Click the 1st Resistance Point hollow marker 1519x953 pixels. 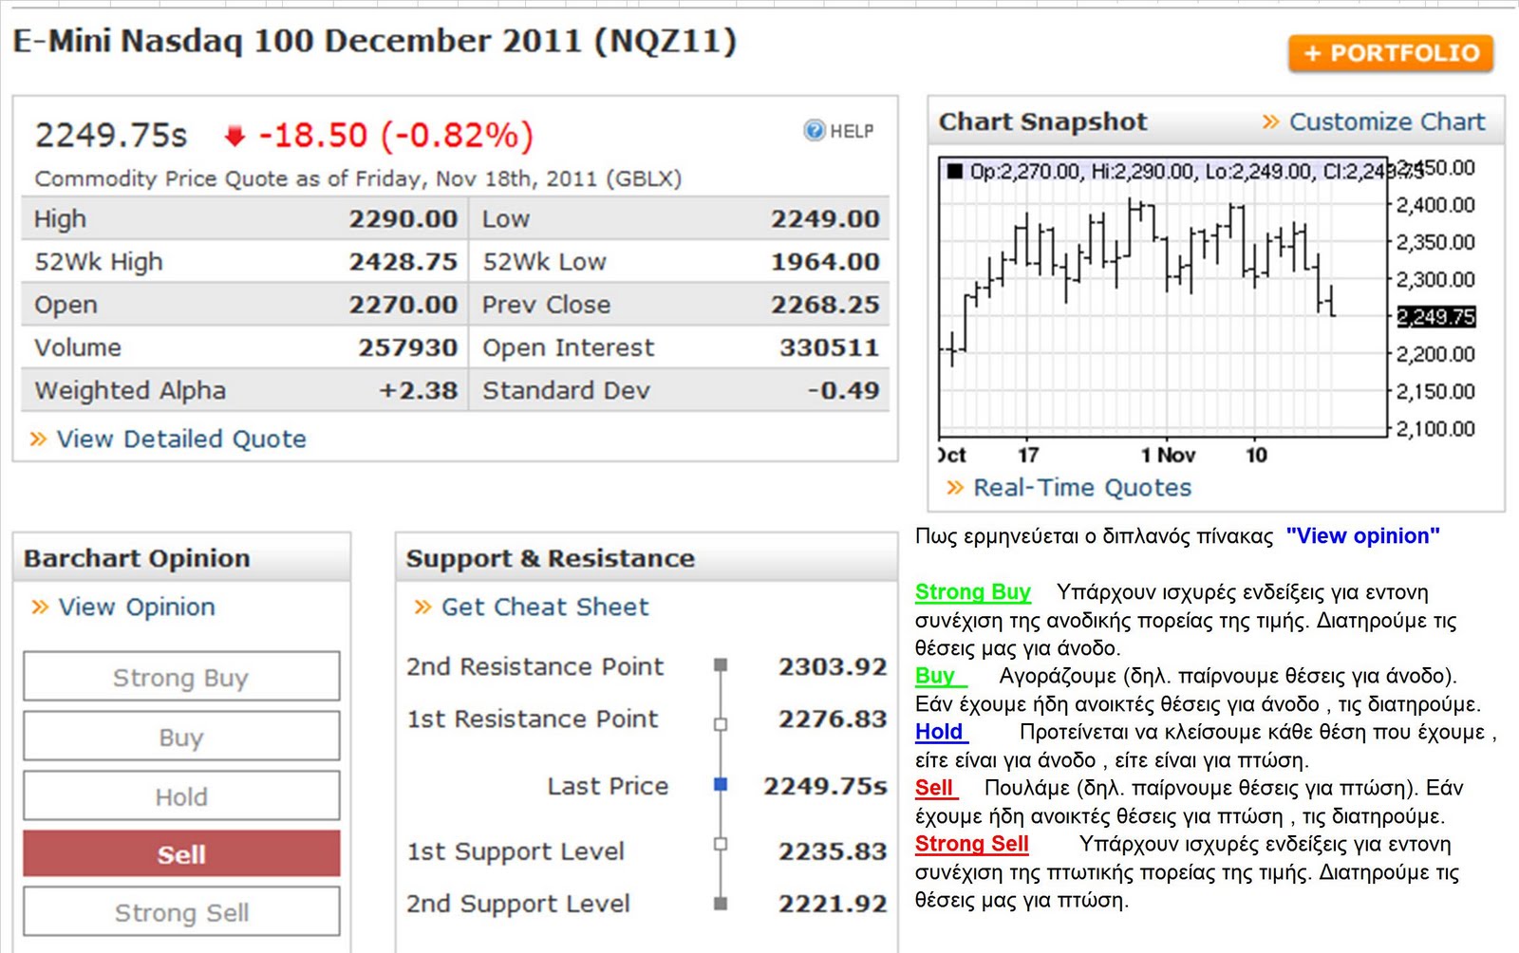tap(721, 724)
